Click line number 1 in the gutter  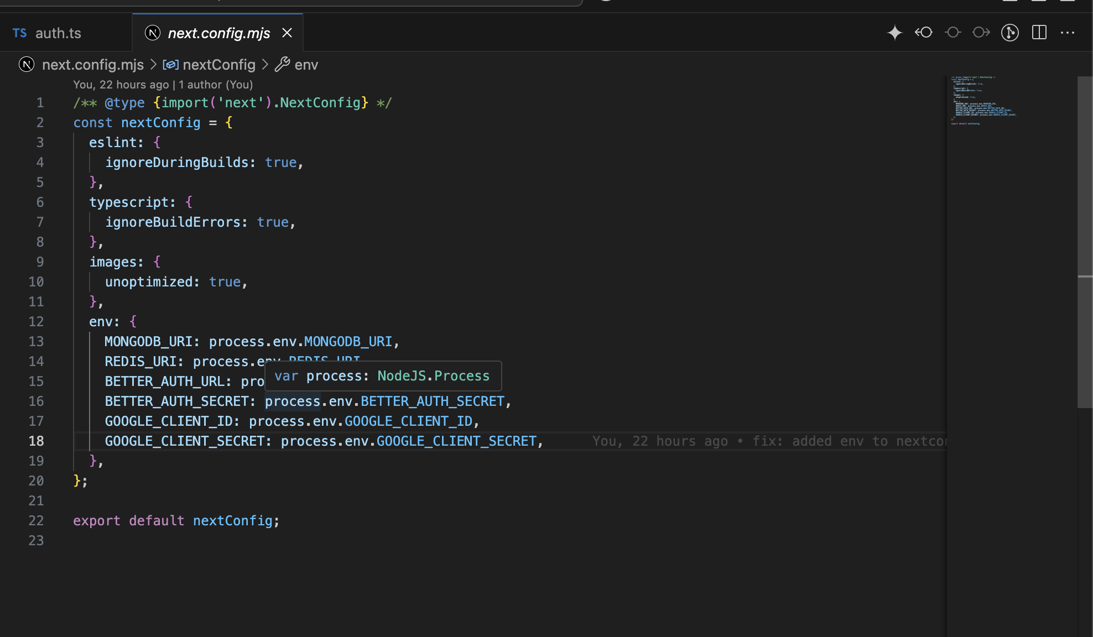click(40, 103)
